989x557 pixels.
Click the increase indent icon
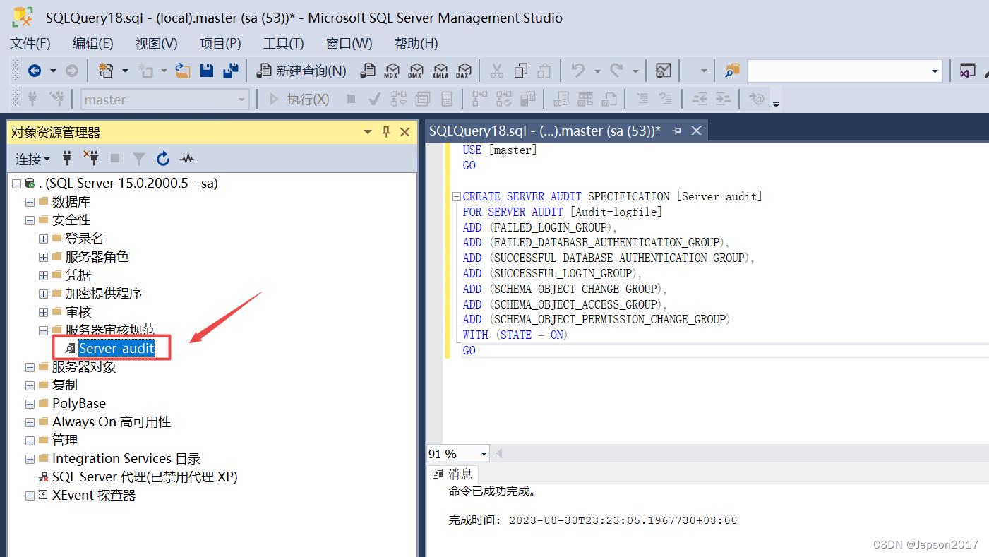pyautogui.click(x=723, y=100)
